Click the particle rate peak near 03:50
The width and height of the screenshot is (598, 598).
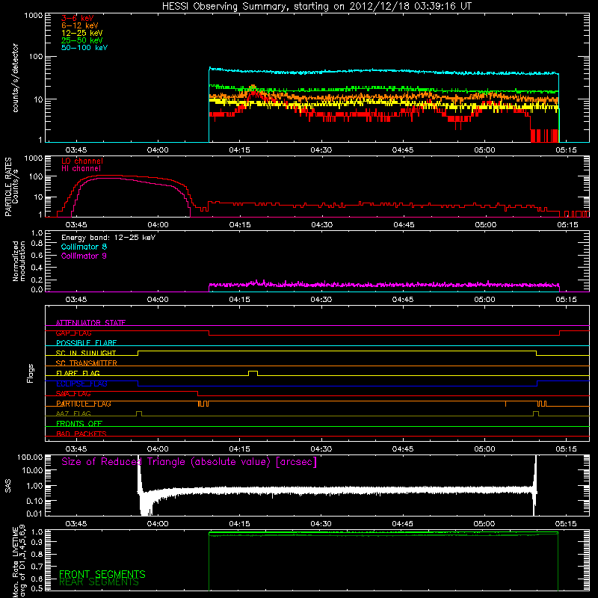[x=108, y=176]
